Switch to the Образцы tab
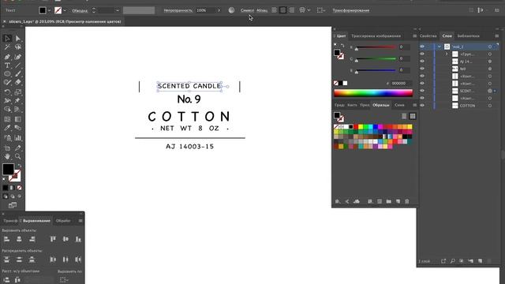The height and width of the screenshot is (284, 505). 380,105
